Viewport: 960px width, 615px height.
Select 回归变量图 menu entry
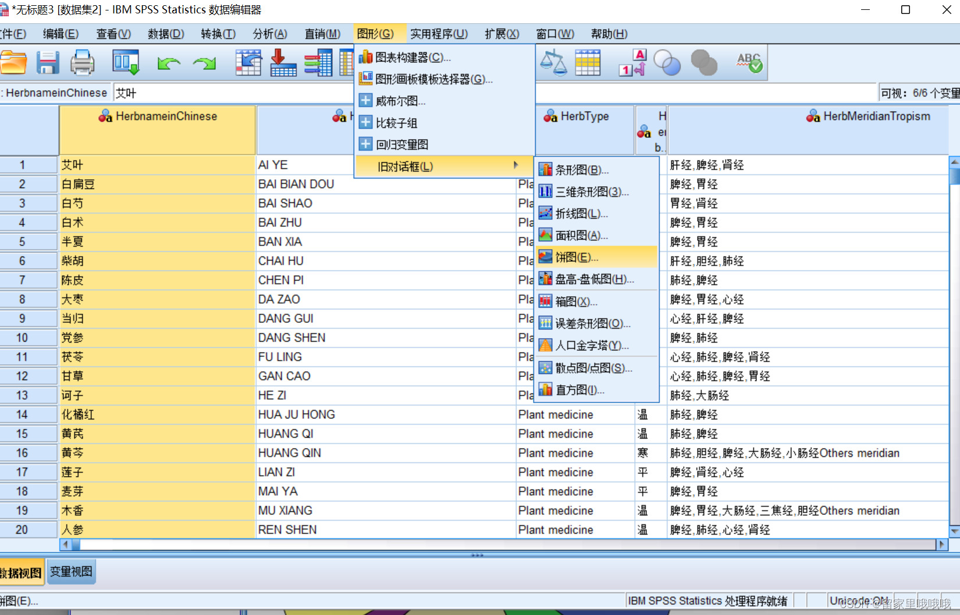[445, 144]
